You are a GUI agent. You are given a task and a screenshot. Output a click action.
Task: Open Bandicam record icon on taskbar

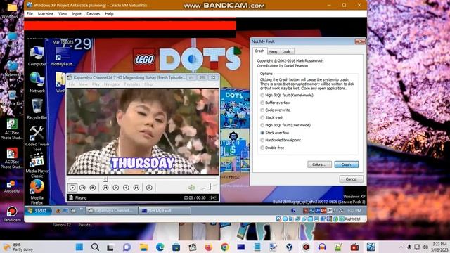click(306, 247)
